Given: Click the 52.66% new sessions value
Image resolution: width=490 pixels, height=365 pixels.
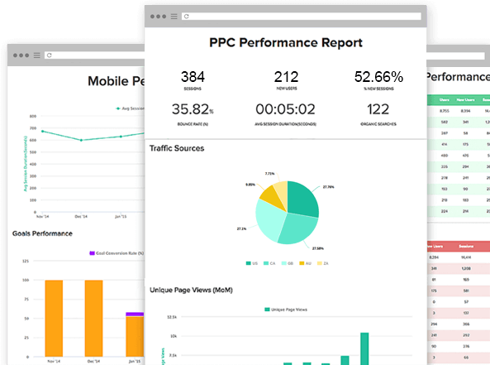Looking at the screenshot, I should 378,77.
